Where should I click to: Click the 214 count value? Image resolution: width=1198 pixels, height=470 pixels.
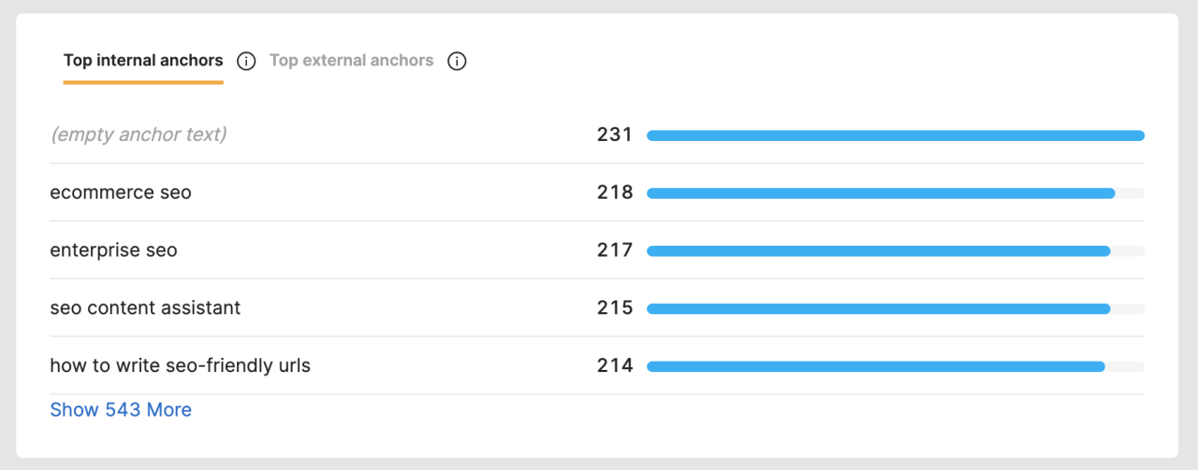[x=615, y=365]
